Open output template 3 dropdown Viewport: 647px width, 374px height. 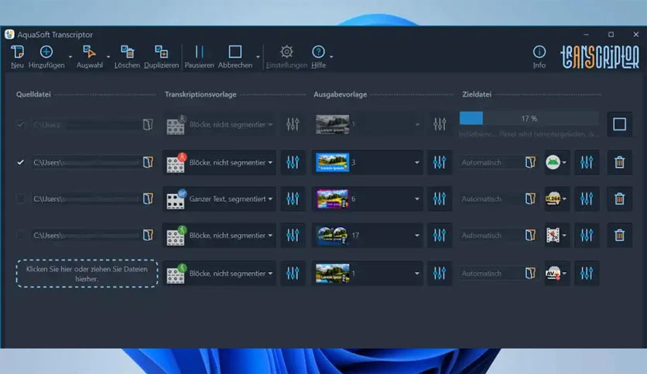click(368, 162)
